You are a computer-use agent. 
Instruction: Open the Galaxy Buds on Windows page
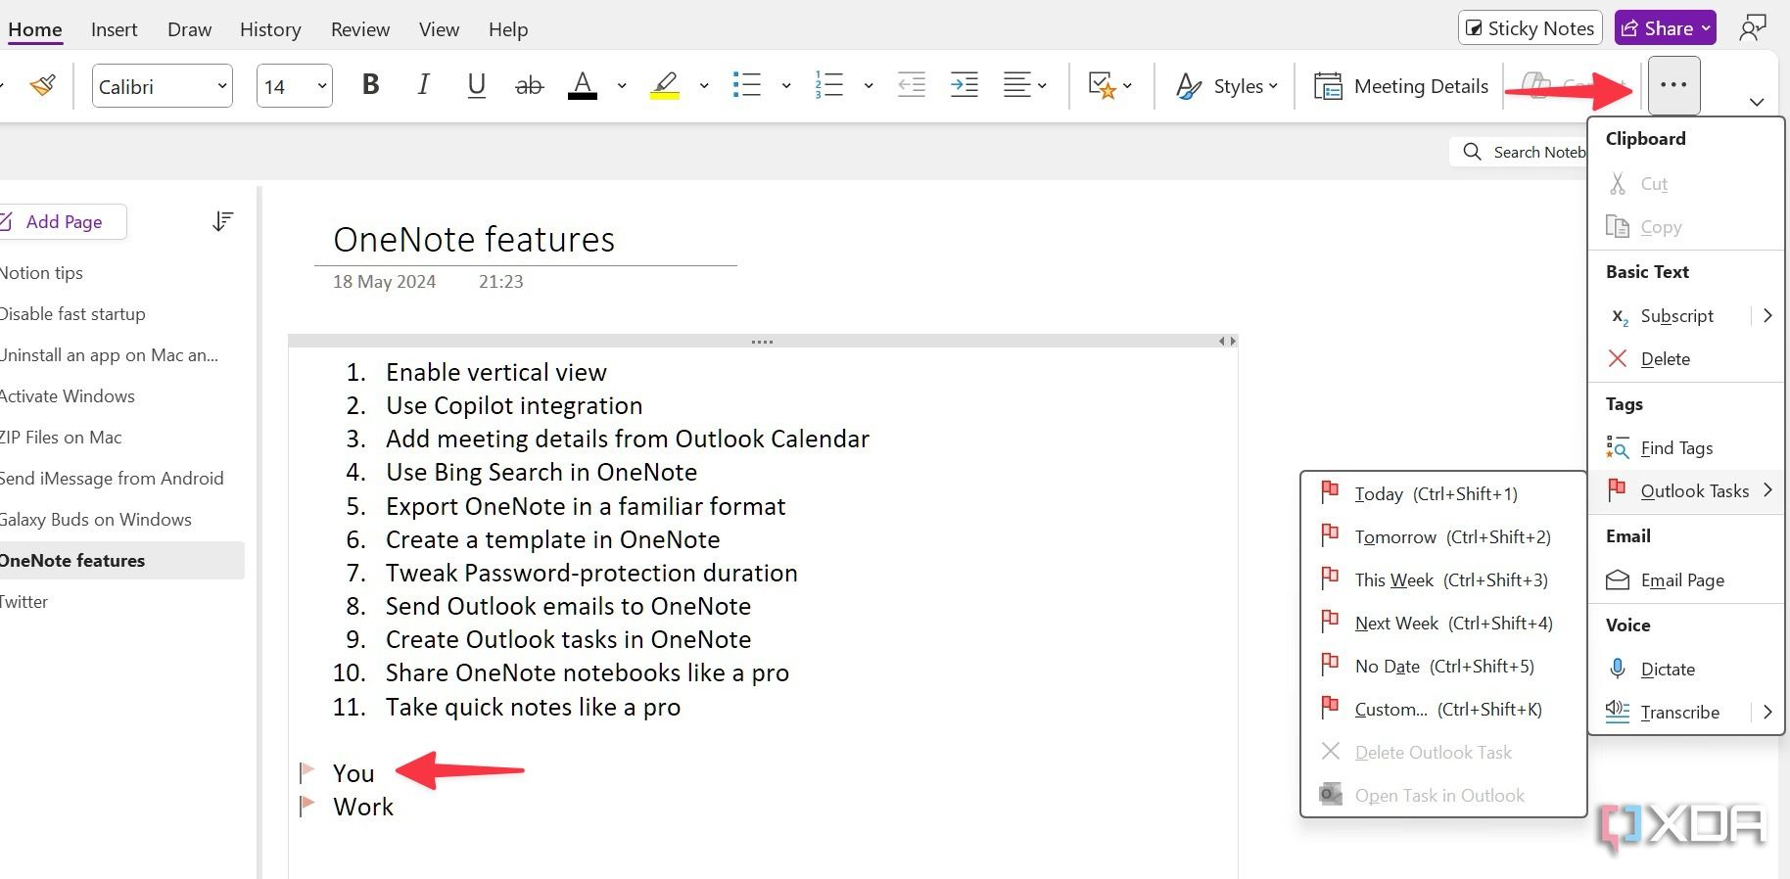point(95,520)
